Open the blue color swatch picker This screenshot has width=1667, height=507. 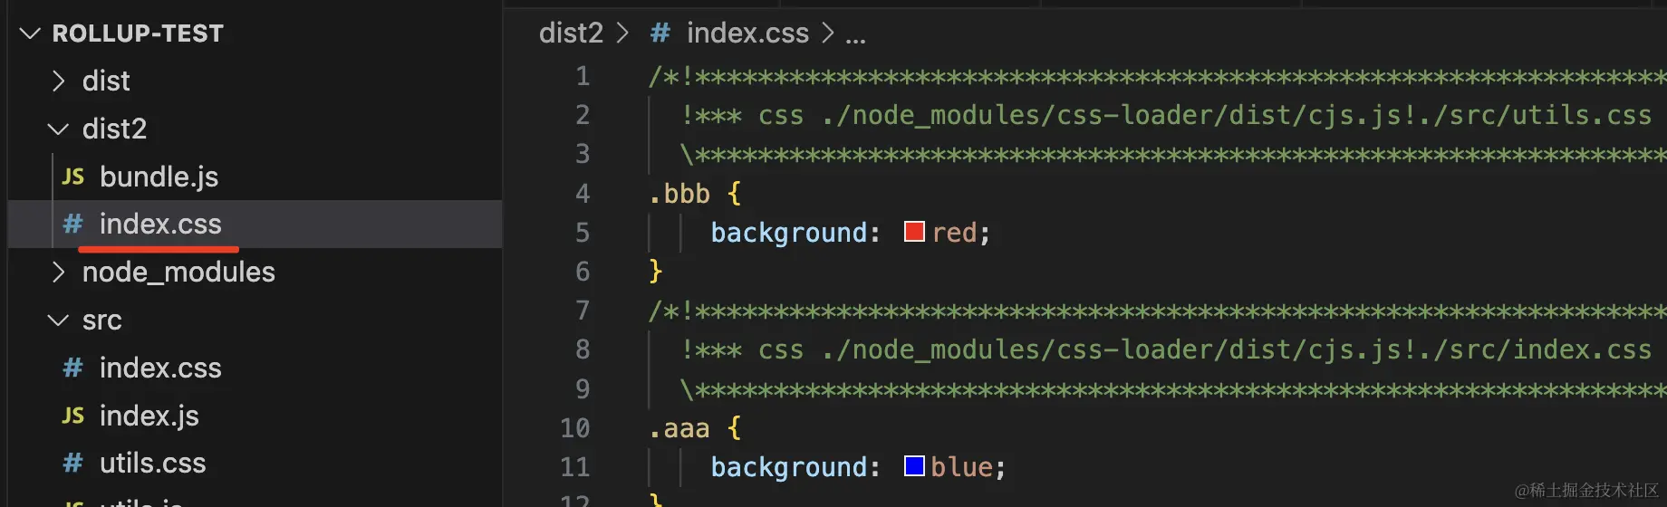pos(914,466)
